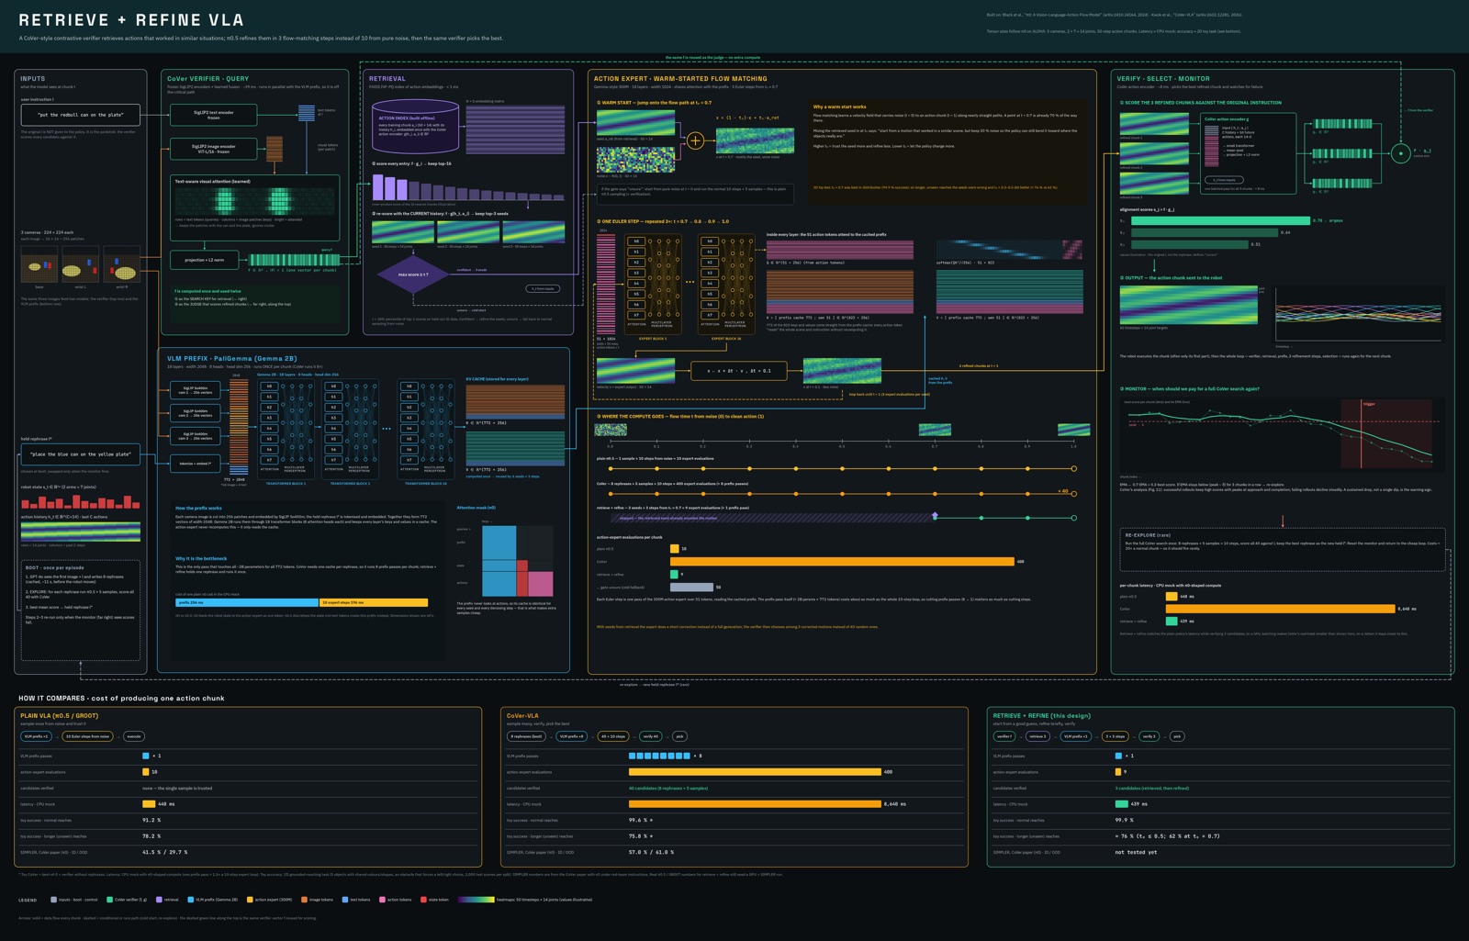Click the '91.2 %' toy success value
This screenshot has width=1469, height=941.
pos(151,820)
